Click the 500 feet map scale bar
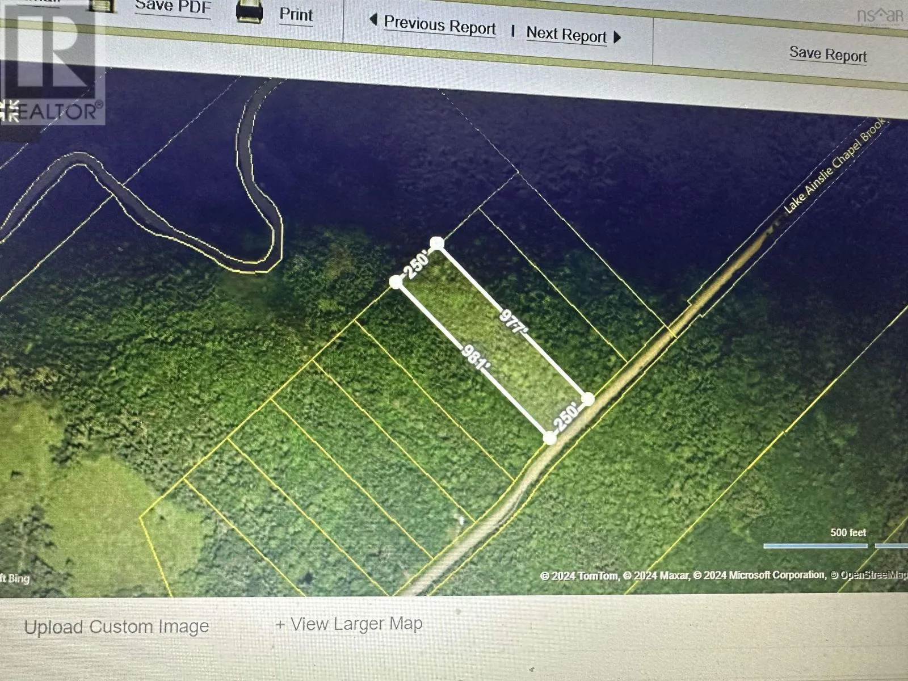The width and height of the screenshot is (908, 681). click(815, 545)
